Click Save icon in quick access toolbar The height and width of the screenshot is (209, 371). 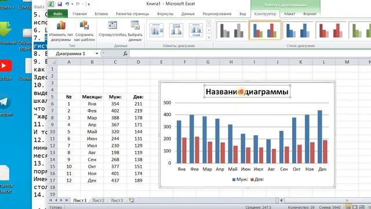pyautogui.click(x=60, y=4)
